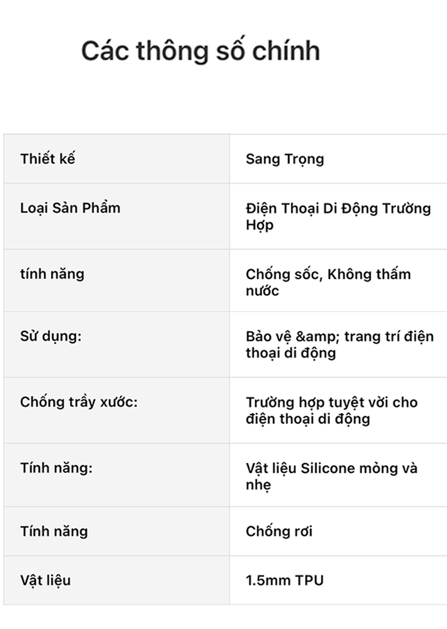
Task: Click the "Vật liệu" label in last row
Action: tap(45, 580)
